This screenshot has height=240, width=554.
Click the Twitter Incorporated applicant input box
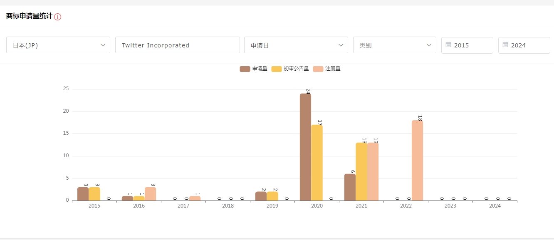click(177, 45)
